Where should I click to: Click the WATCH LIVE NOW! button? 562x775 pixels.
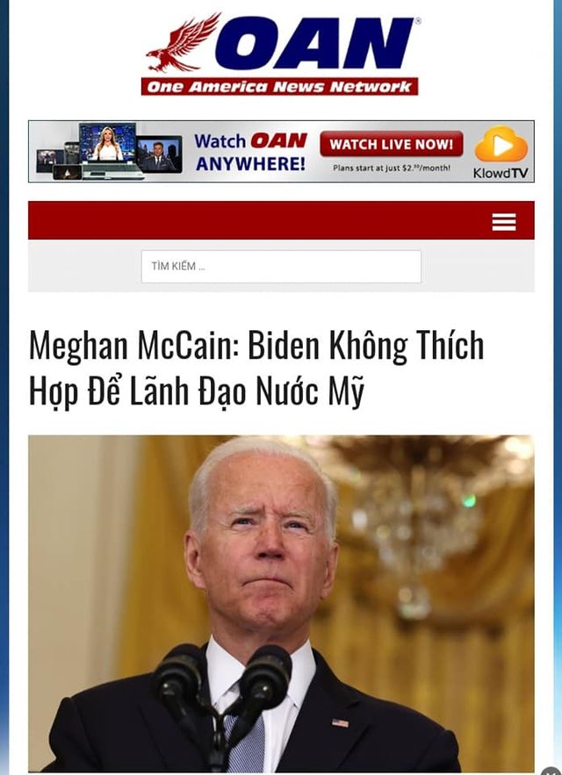392,144
